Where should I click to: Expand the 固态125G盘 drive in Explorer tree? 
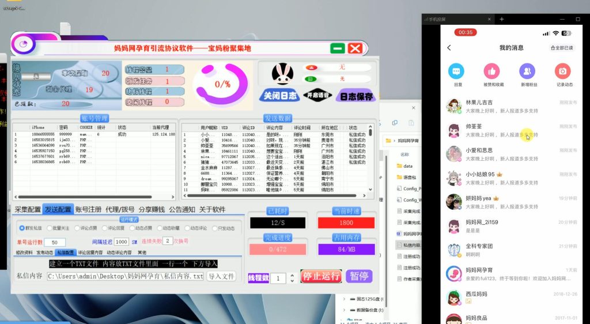pos(344,299)
